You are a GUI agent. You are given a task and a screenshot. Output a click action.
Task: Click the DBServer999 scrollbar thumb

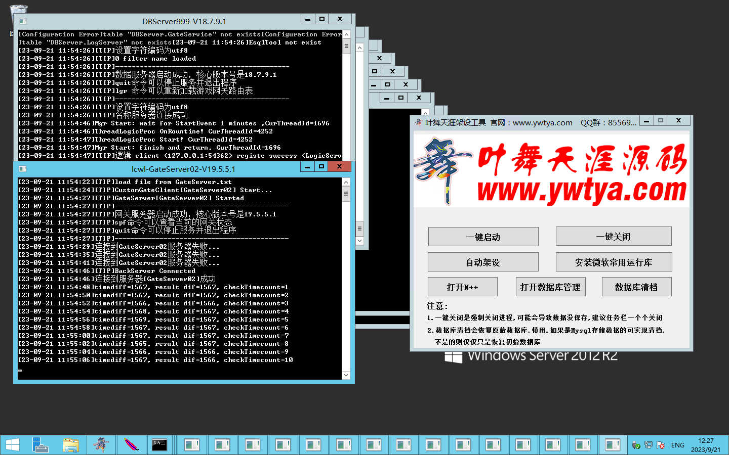(346, 47)
